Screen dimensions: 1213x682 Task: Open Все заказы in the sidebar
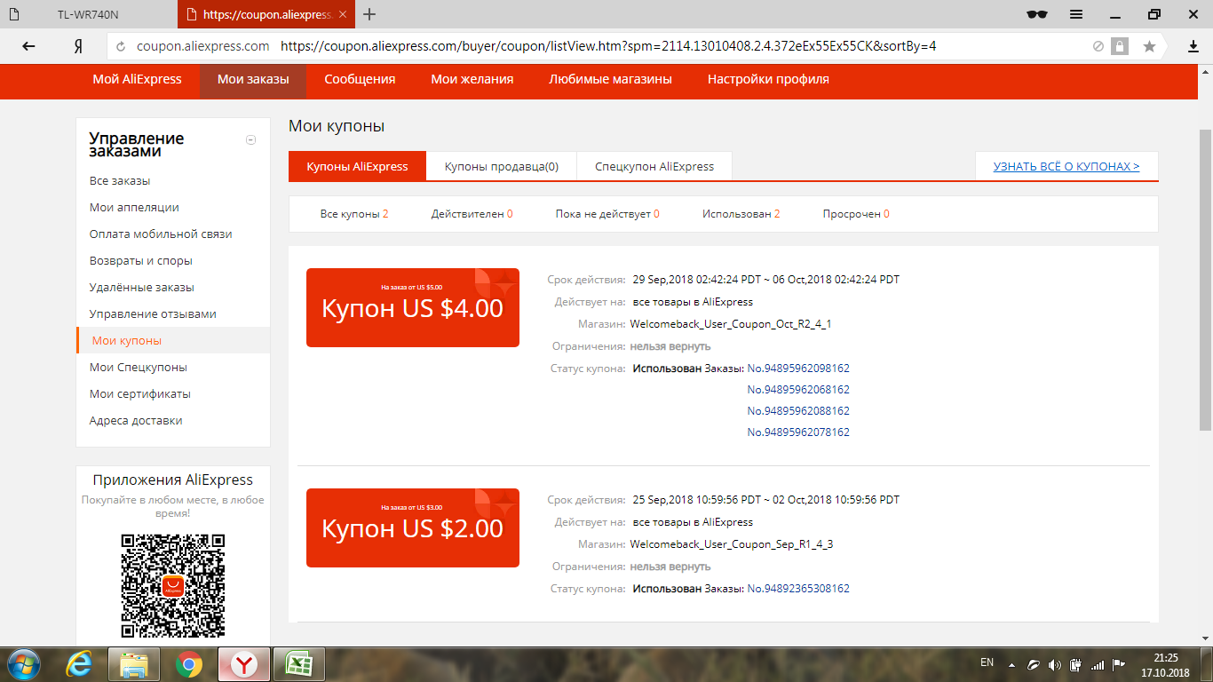(x=120, y=181)
